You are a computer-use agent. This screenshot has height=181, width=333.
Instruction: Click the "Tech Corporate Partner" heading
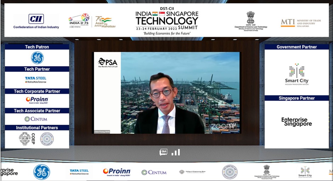pyautogui.click(x=37, y=91)
